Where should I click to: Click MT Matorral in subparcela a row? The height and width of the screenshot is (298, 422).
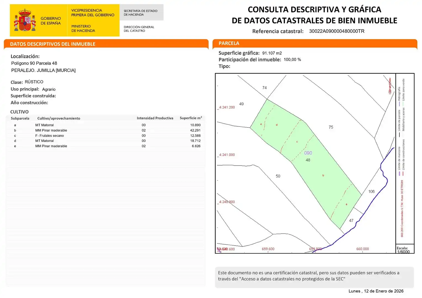pyautogui.click(x=44, y=125)
